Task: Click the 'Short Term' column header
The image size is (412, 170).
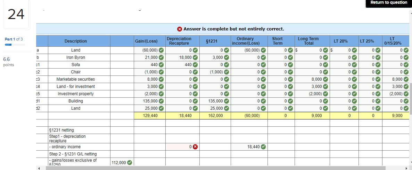Action: 281,41
